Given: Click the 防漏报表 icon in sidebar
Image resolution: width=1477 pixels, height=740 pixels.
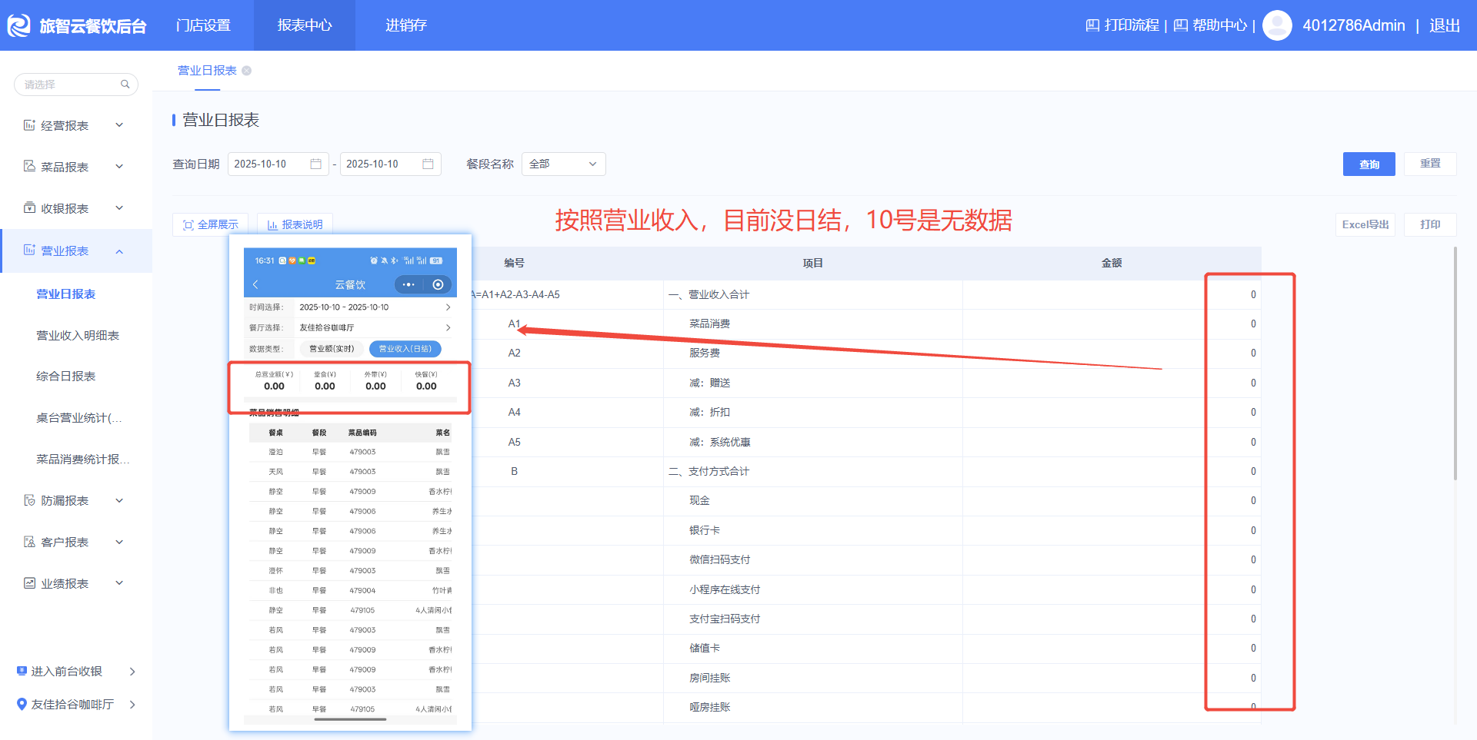Looking at the screenshot, I should pos(29,501).
